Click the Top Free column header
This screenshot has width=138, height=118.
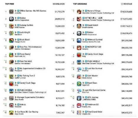9,4
